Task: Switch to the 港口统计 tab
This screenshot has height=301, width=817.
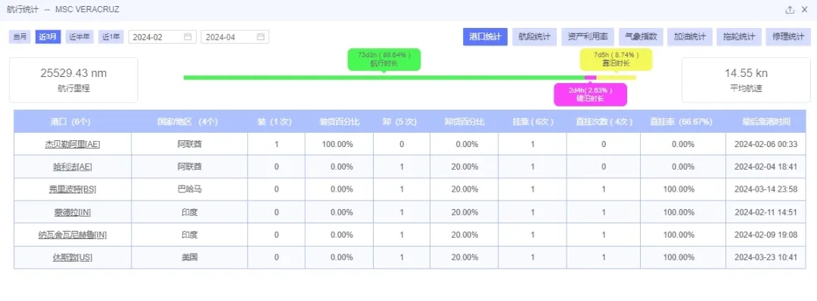Action: tap(485, 37)
